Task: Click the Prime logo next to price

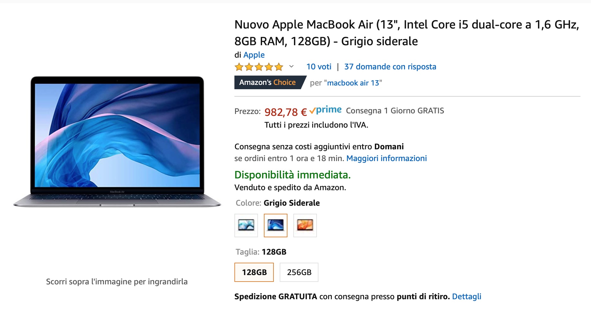Action: 326,110
